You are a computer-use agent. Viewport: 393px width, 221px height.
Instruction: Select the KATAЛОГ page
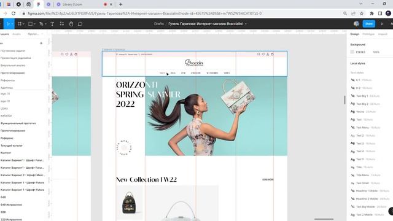coord(7,116)
